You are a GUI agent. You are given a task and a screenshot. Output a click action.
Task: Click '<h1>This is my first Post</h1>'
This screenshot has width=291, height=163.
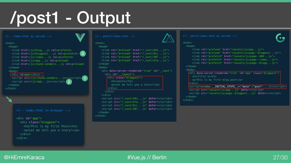[x=51, y=126]
